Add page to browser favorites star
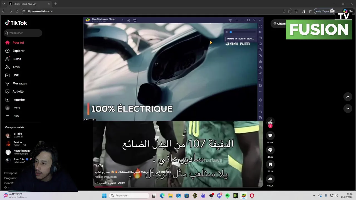Screen dimensions: 356x200 coord(289,11)
